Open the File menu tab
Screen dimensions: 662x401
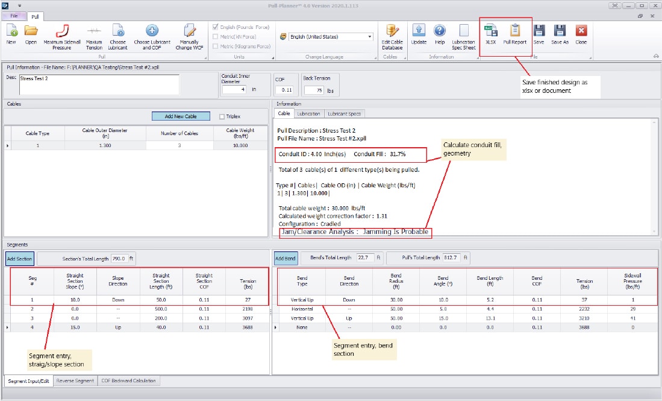tap(14, 16)
